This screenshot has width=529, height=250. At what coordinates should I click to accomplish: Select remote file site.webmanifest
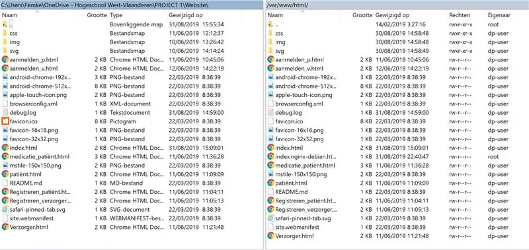[297, 227]
